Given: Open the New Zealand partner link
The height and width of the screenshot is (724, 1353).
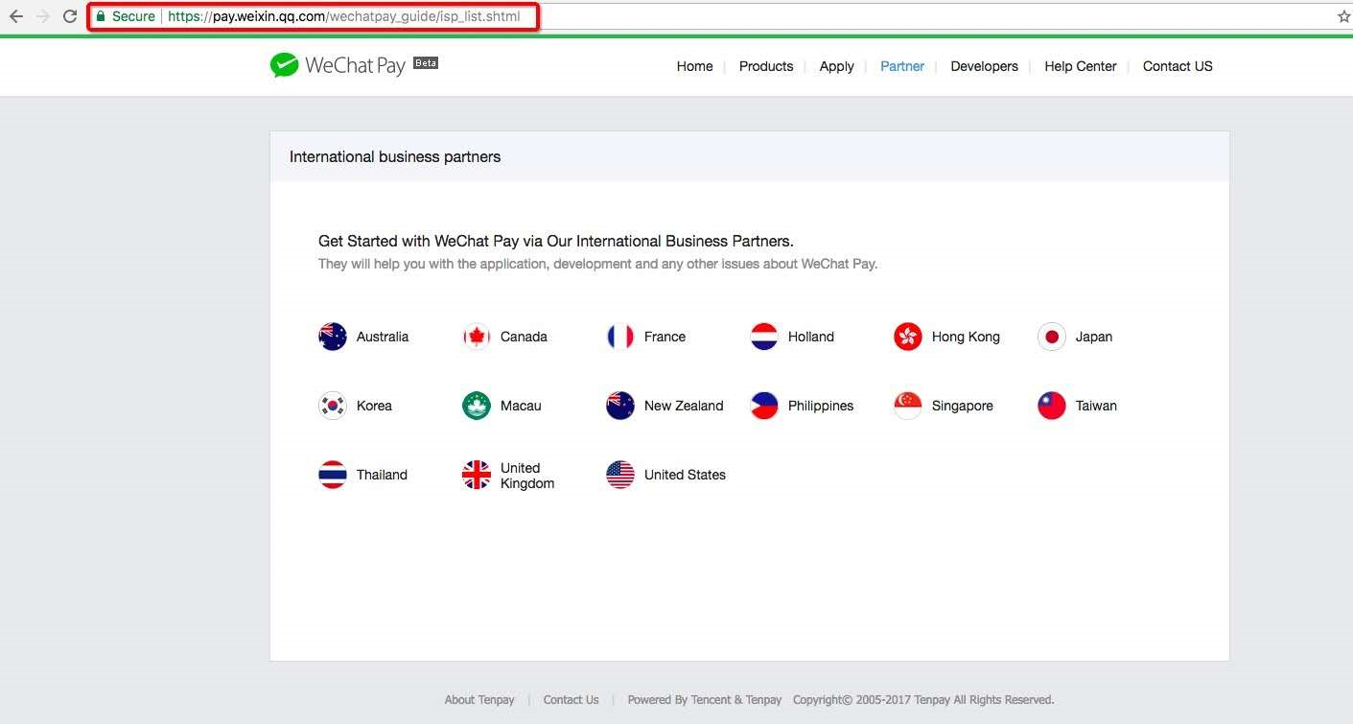Looking at the screenshot, I should coord(684,406).
